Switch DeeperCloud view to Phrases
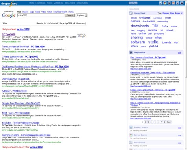This screenshot has width=187, height=150. point(166,13)
